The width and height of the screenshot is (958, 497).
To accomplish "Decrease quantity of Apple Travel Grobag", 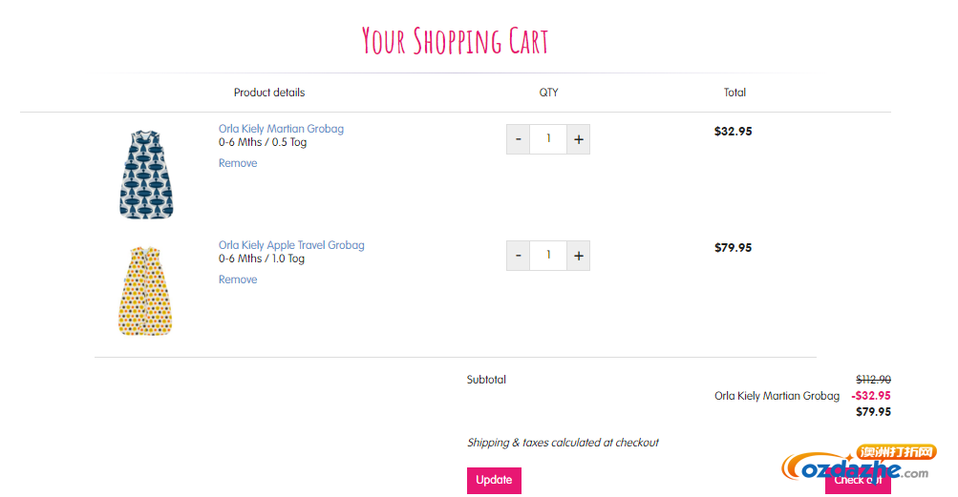I will point(518,256).
